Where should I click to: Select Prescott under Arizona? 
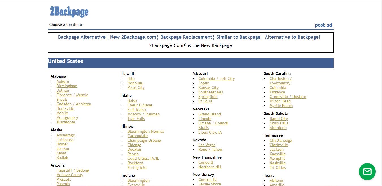[64, 179]
